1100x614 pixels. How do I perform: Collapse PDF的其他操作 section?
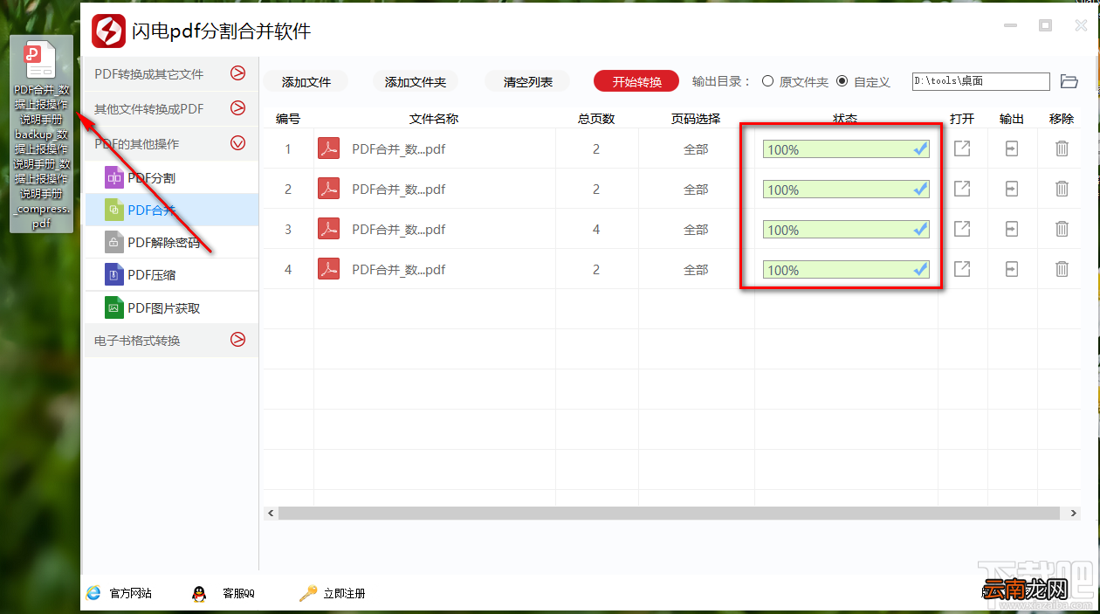pyautogui.click(x=170, y=143)
